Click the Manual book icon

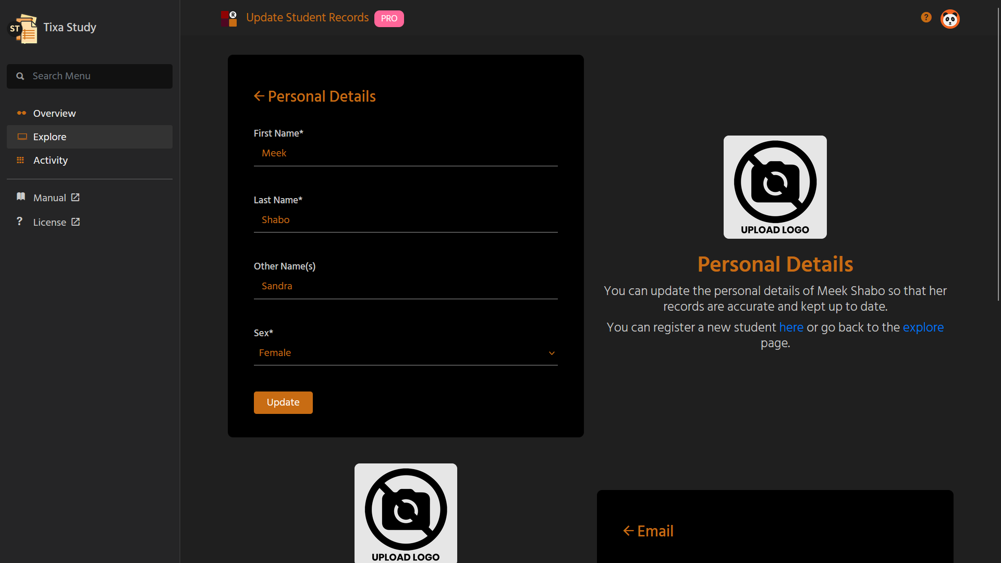21,197
